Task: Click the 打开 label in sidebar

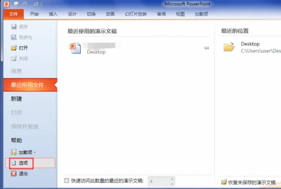Action: pyautogui.click(x=23, y=48)
